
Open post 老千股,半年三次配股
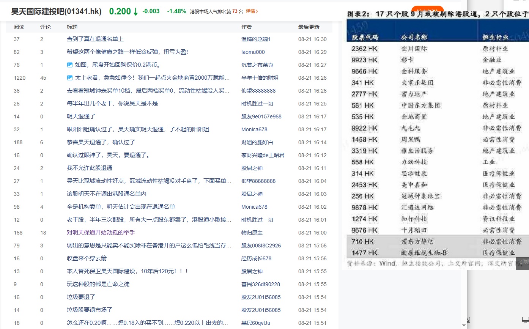click(x=149, y=220)
